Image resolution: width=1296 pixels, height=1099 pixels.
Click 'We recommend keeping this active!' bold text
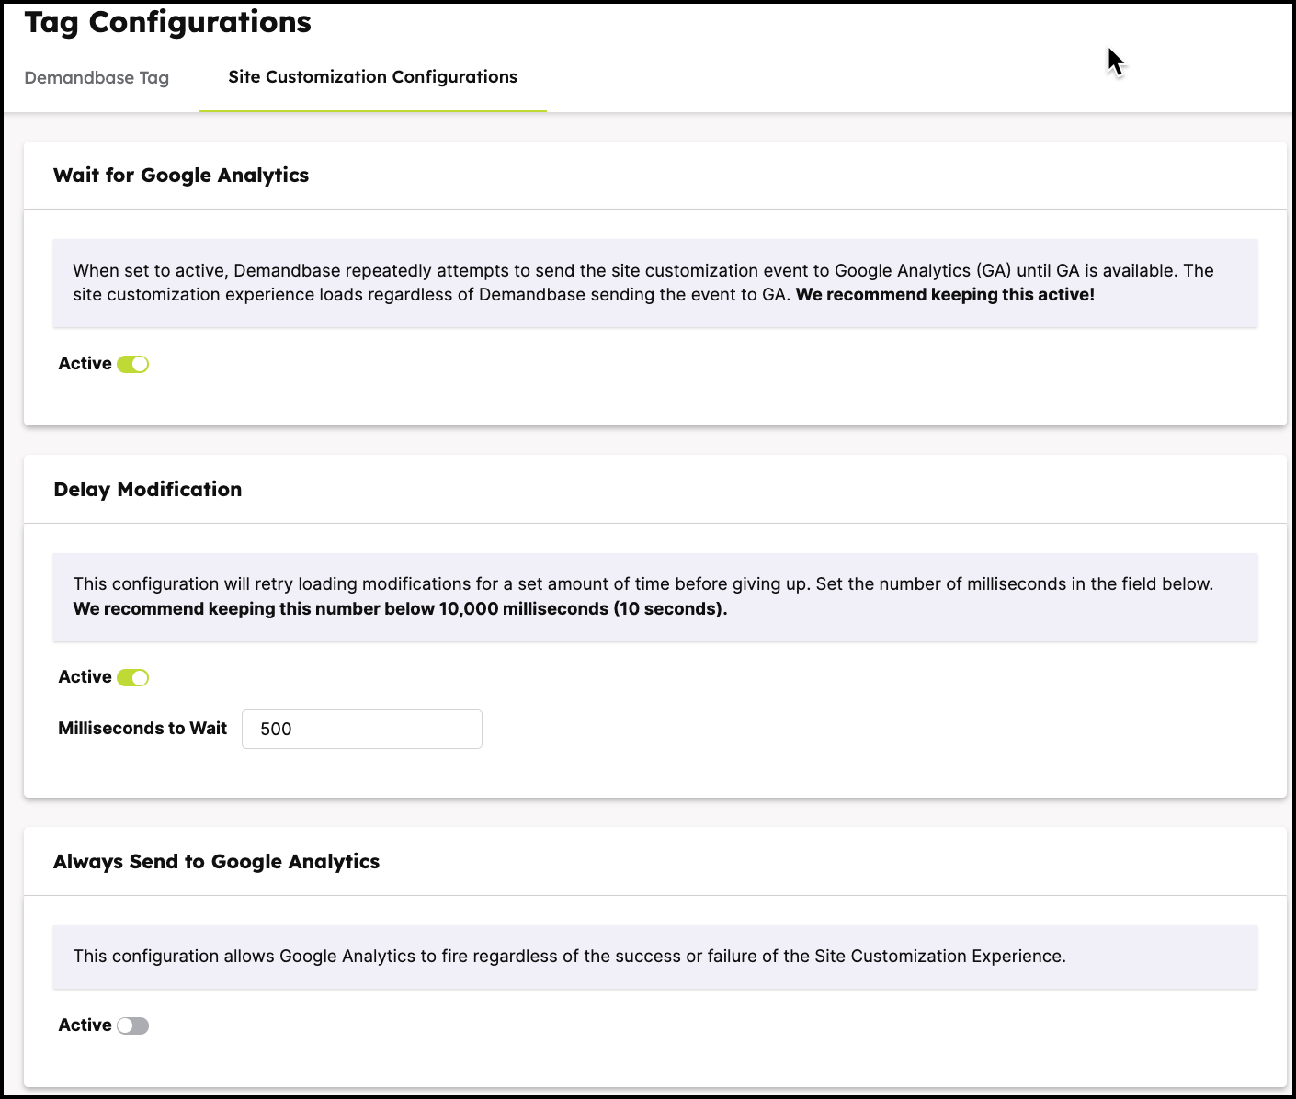945,295
